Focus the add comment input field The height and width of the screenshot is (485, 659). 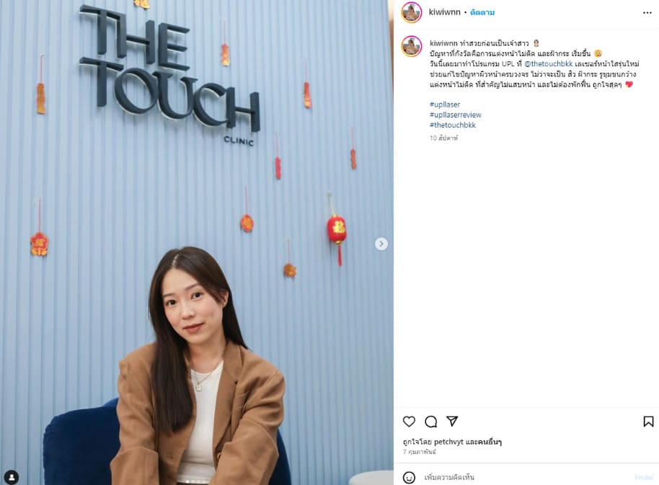pyautogui.click(x=526, y=478)
